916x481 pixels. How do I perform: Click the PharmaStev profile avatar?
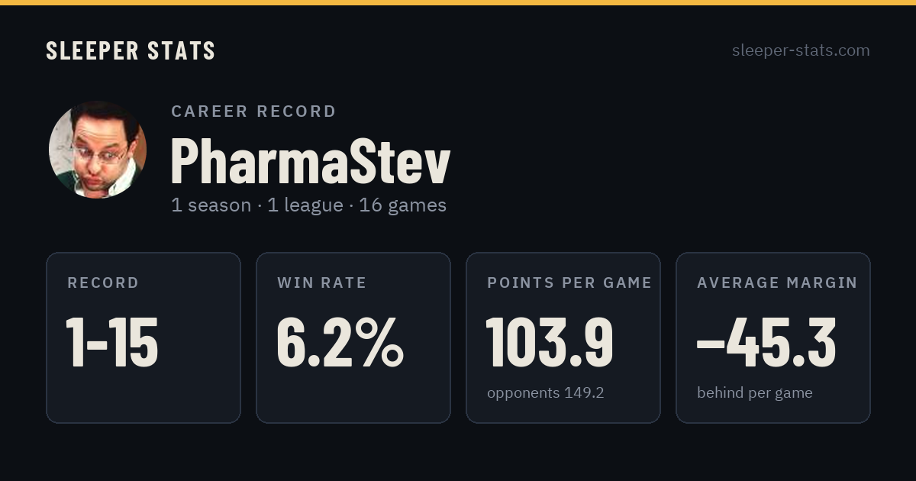point(98,150)
